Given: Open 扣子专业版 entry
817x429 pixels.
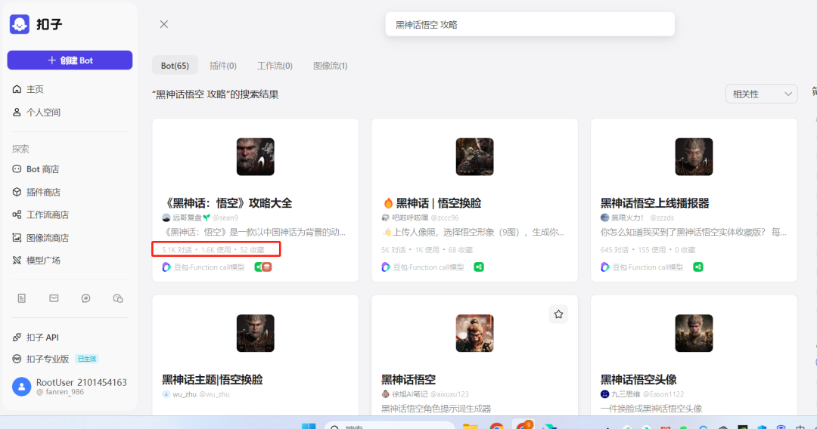Looking at the screenshot, I should 41,359.
